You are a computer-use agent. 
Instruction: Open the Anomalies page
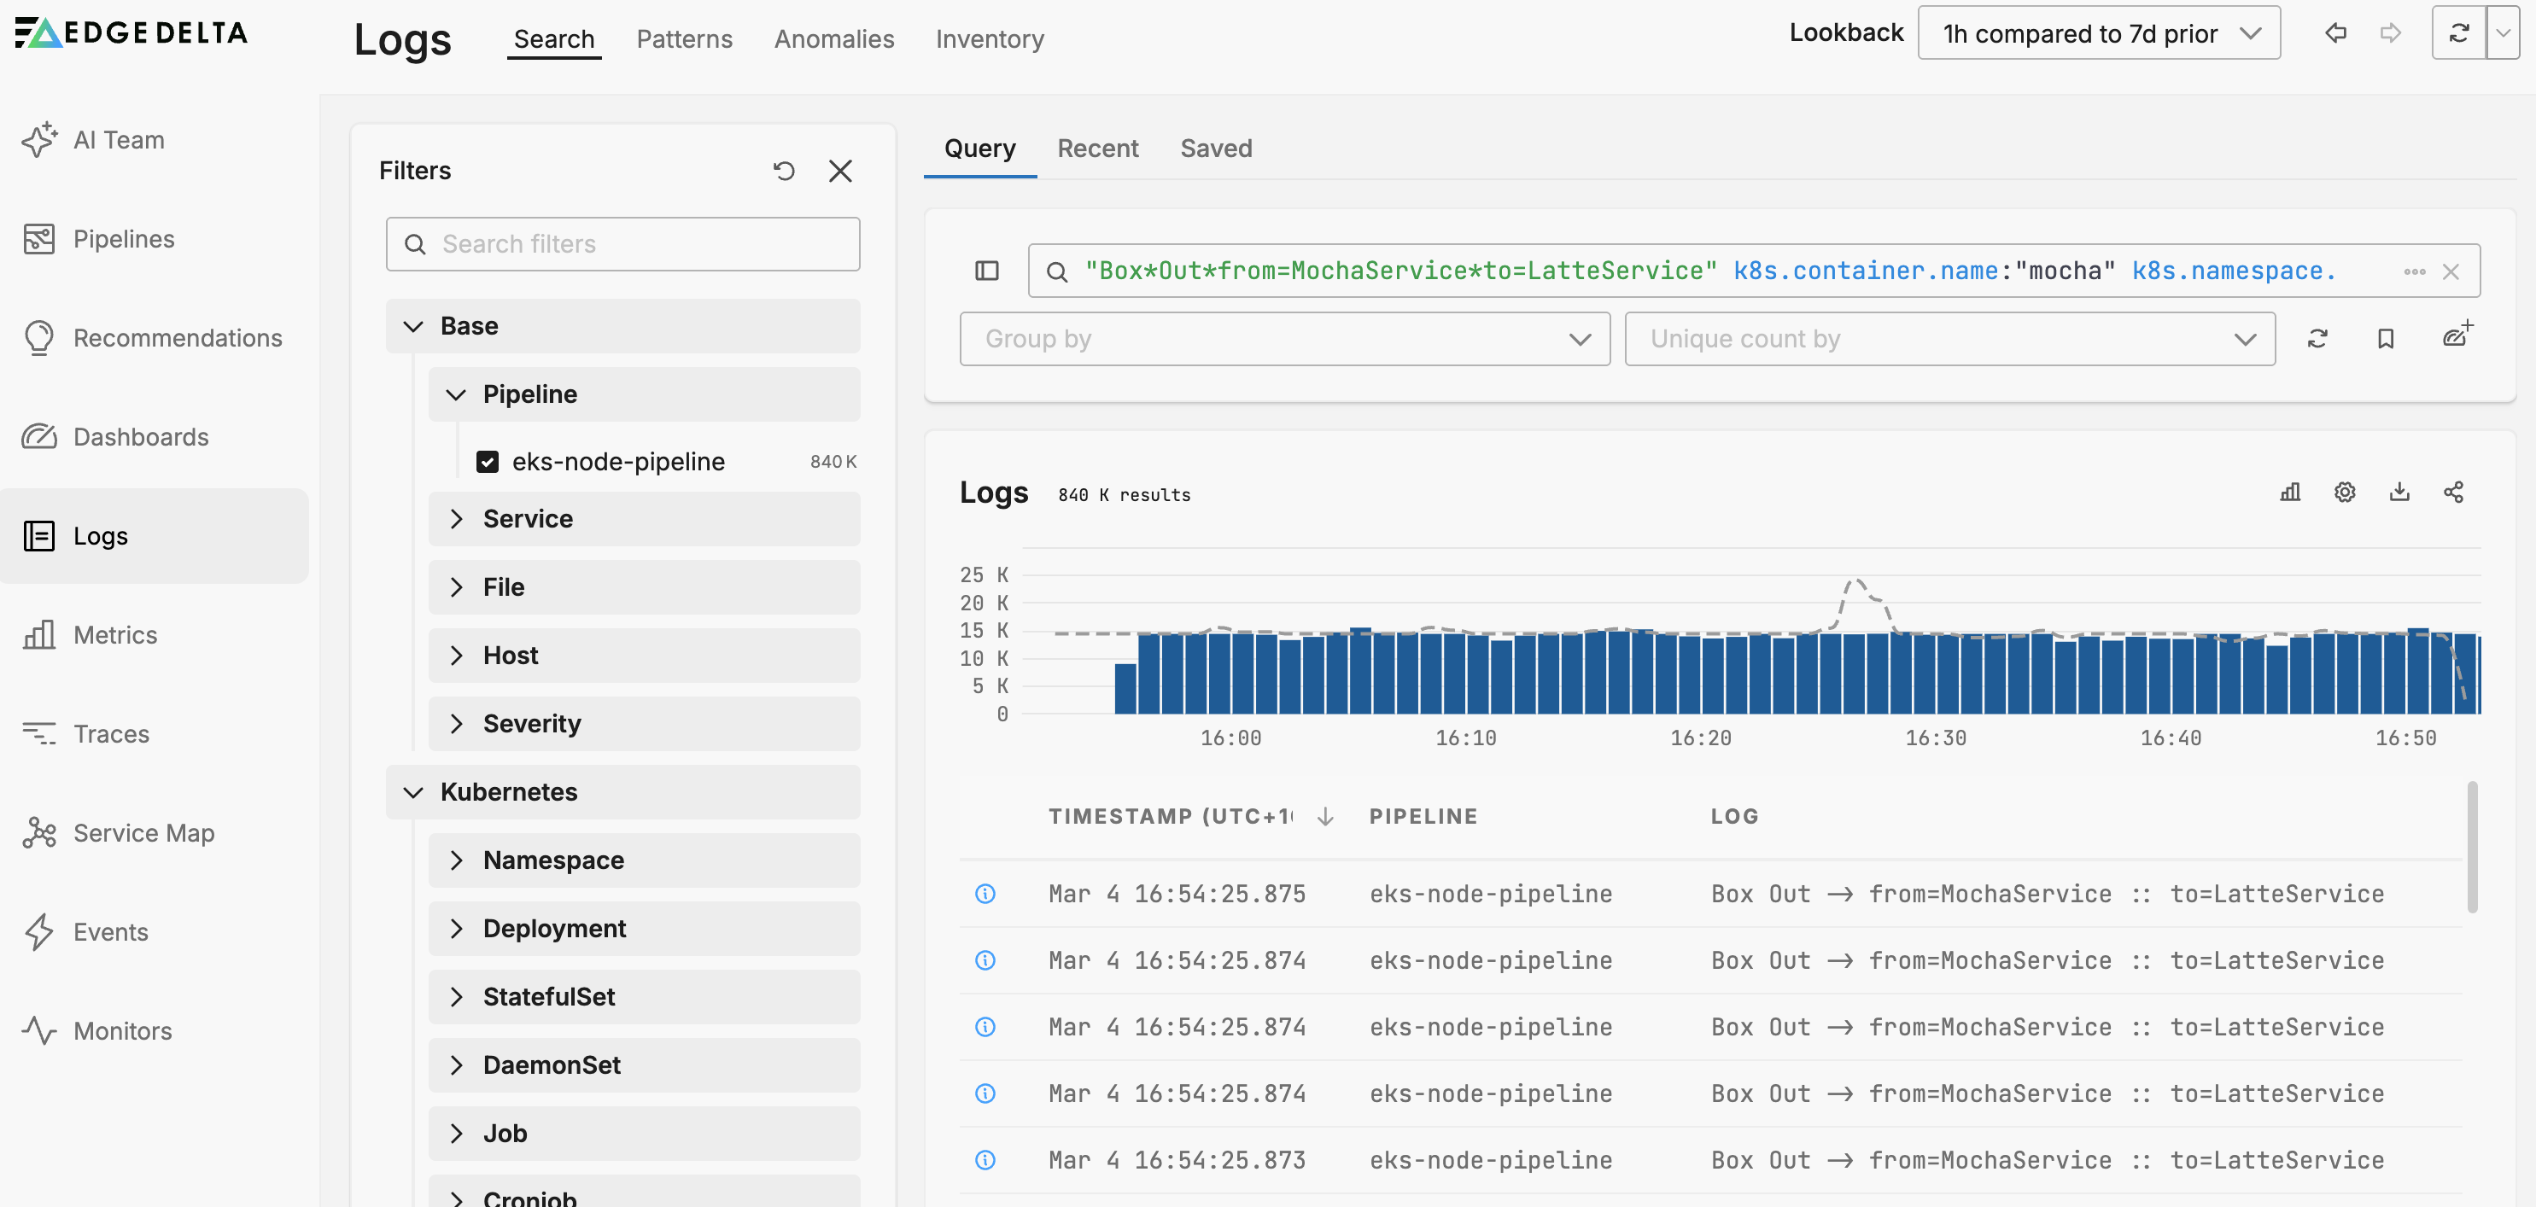pos(833,38)
